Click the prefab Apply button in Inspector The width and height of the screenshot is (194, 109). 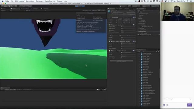pos(132,15)
